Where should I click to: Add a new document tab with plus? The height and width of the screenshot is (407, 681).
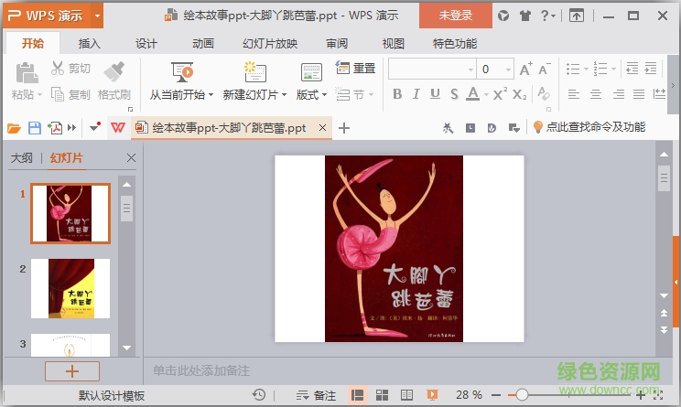(344, 128)
